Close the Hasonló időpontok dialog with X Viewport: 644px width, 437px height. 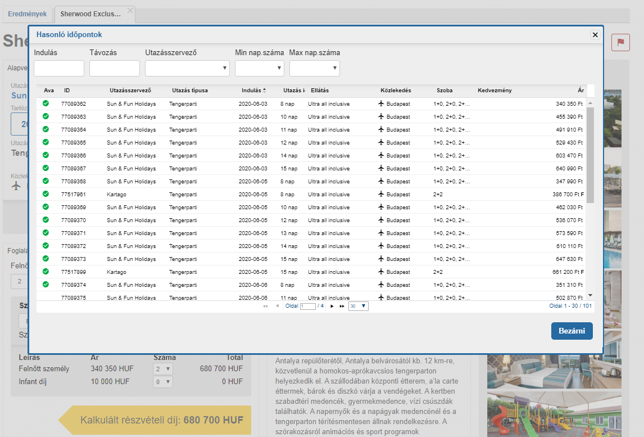click(x=595, y=34)
